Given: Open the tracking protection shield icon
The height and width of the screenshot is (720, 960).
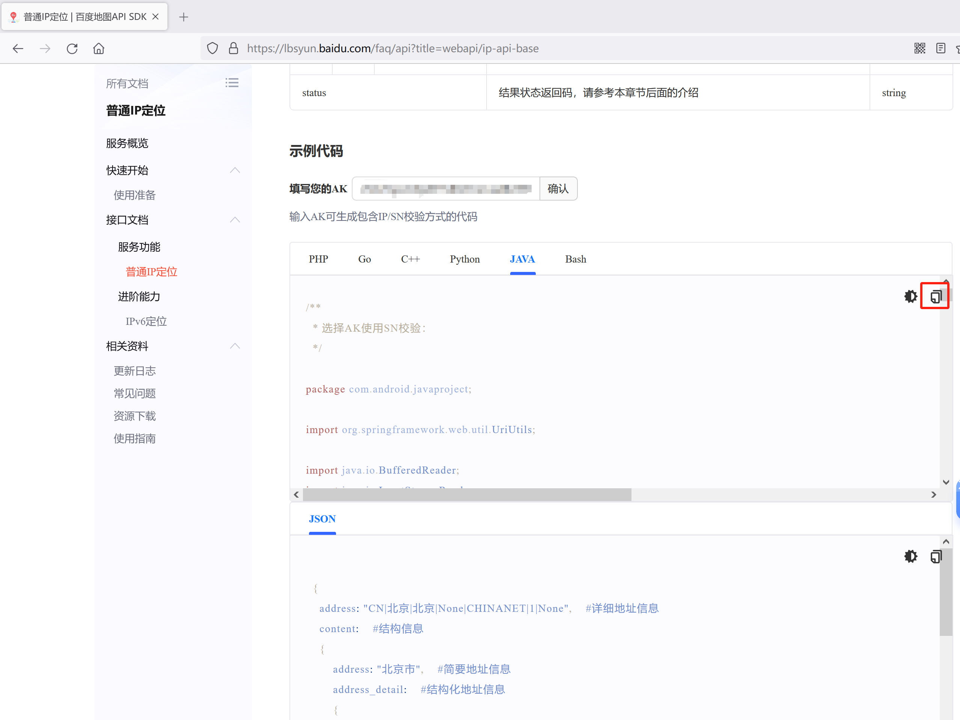Looking at the screenshot, I should (x=212, y=48).
